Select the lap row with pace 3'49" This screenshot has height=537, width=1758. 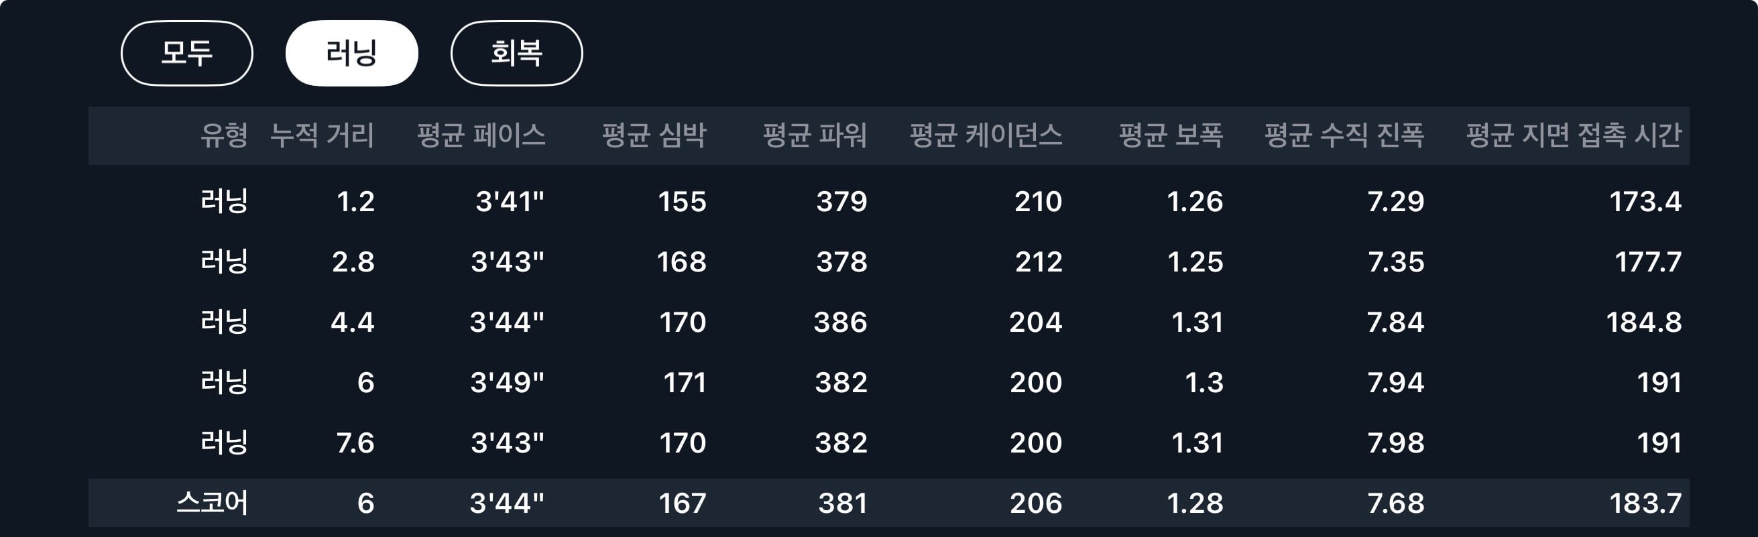pos(888,382)
